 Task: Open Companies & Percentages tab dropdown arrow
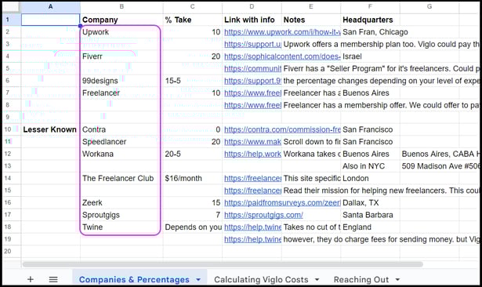[x=198, y=280]
